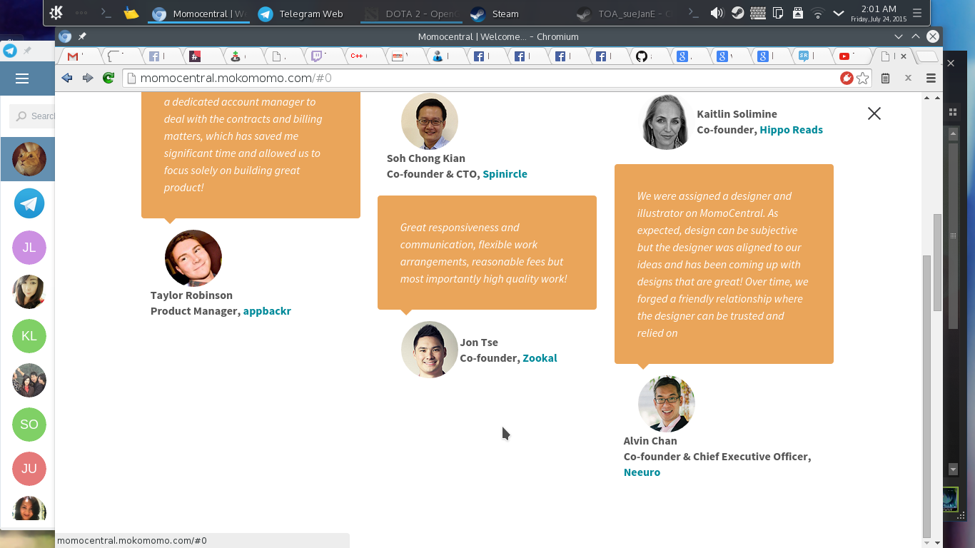The image size is (975, 548).
Task: Click the Chromium titlebar down-chevron
Action: point(899,36)
